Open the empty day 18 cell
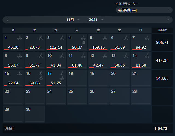This screenshot has height=136, width=175. point(77,78)
